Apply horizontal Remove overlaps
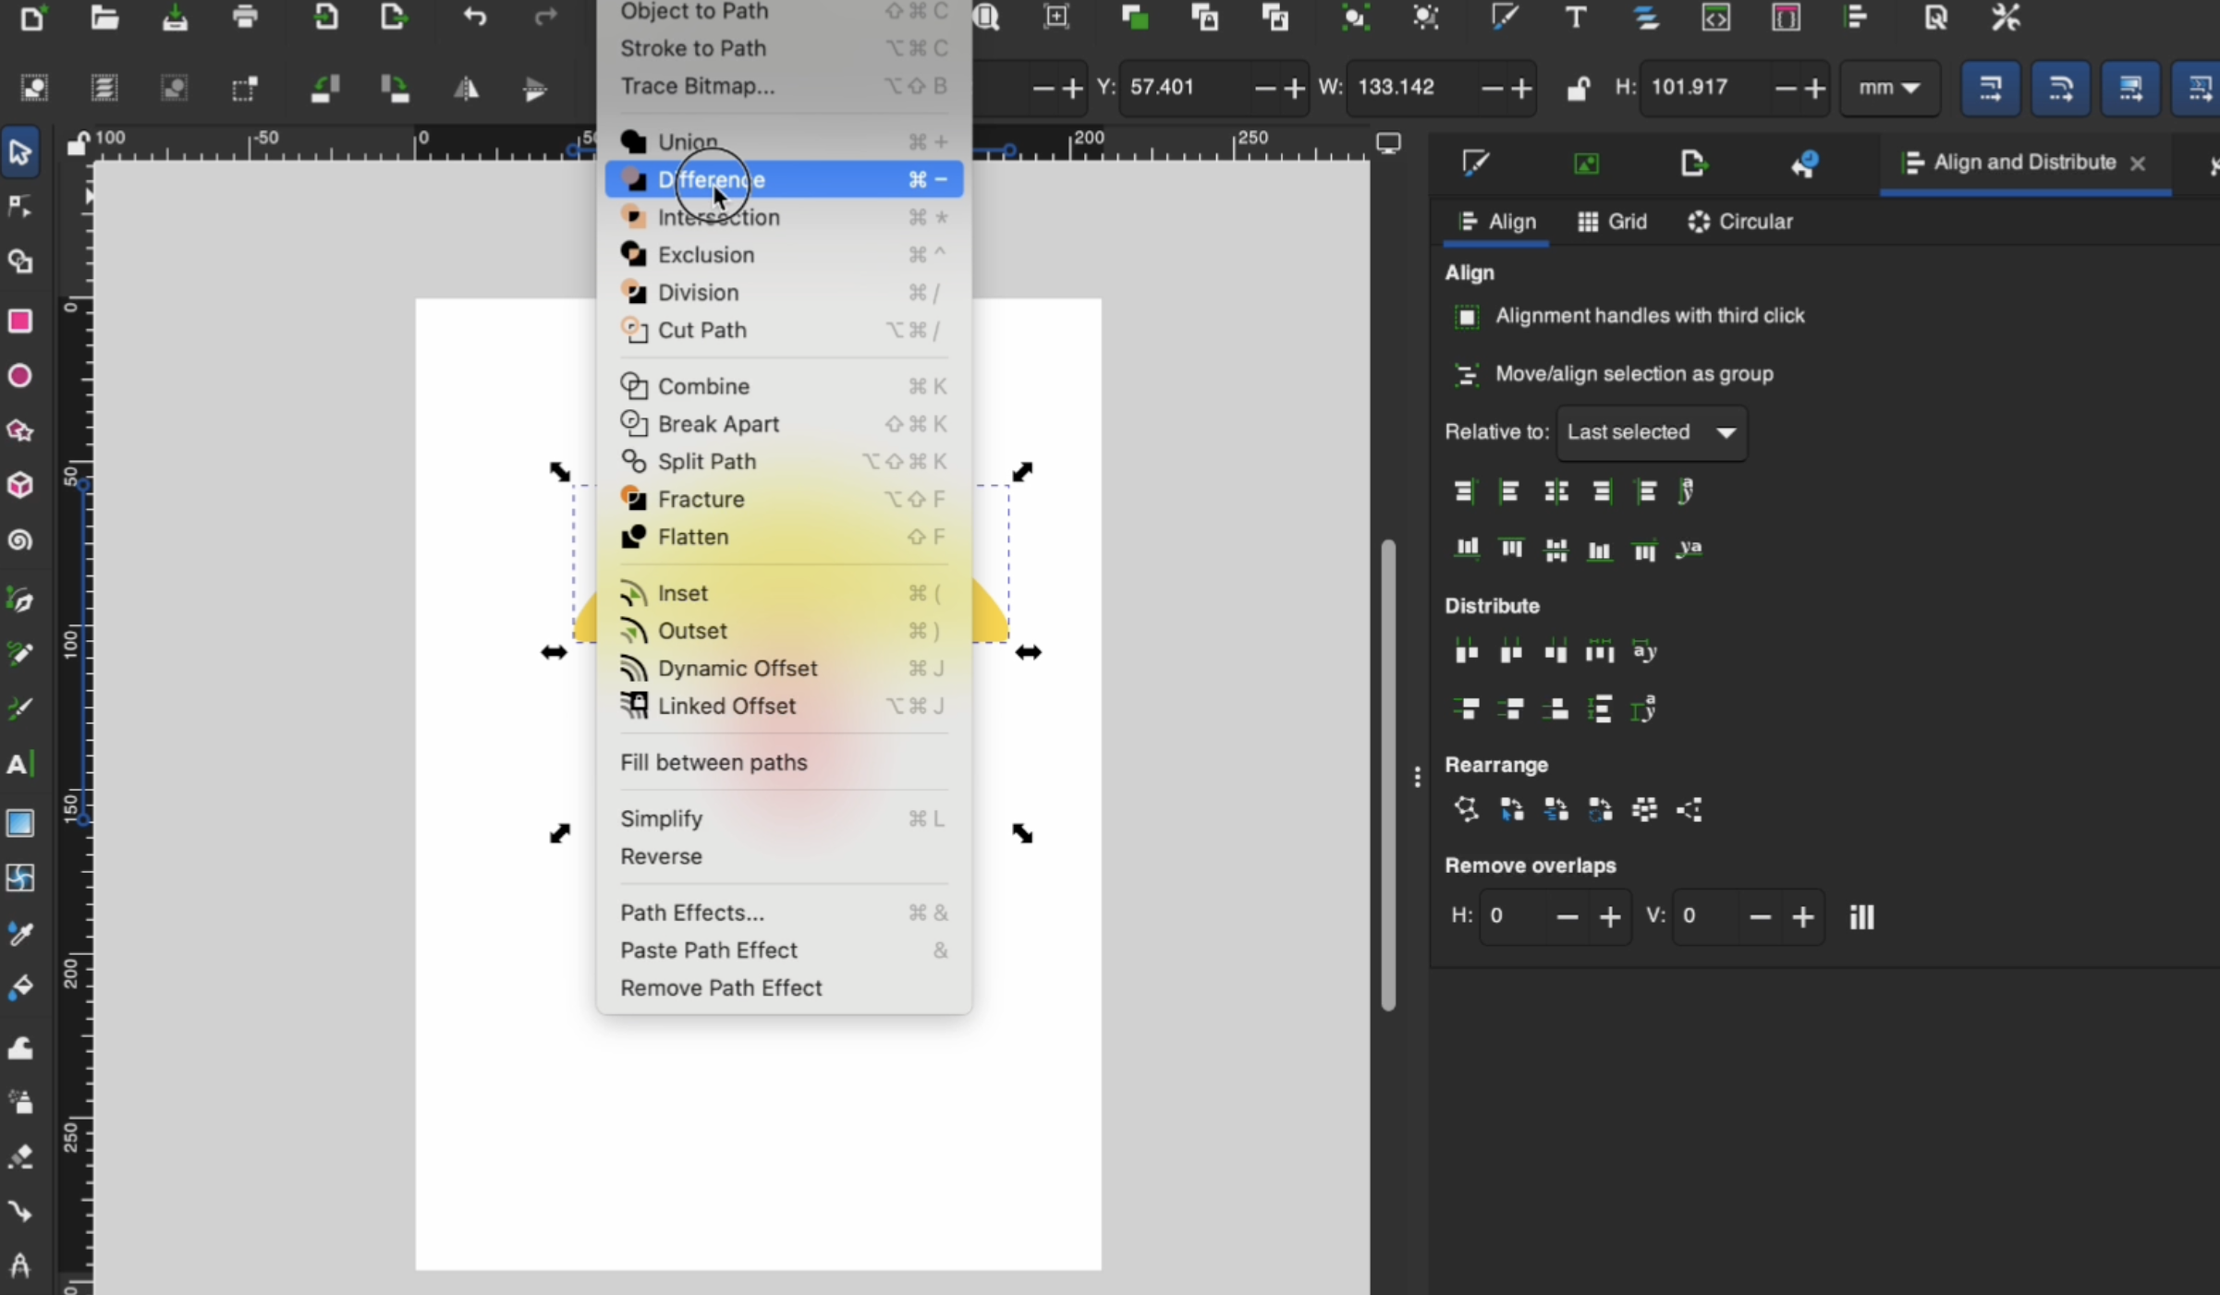 pos(1861,916)
